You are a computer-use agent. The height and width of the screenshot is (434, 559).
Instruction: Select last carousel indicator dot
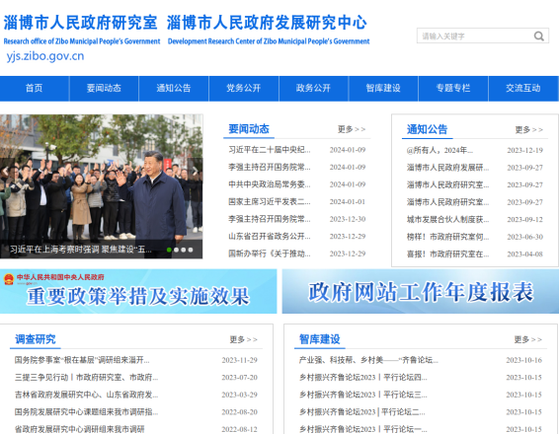(191, 250)
